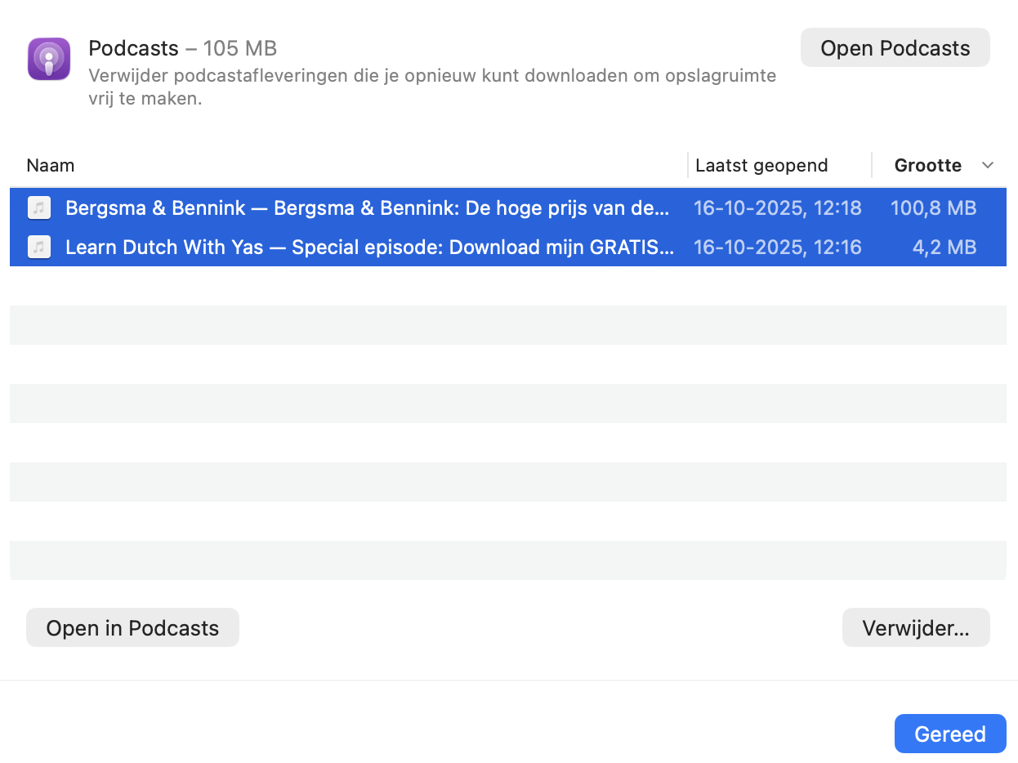The image size is (1018, 763).
Task: Sort by the Laatst geopend column header
Action: 761,166
